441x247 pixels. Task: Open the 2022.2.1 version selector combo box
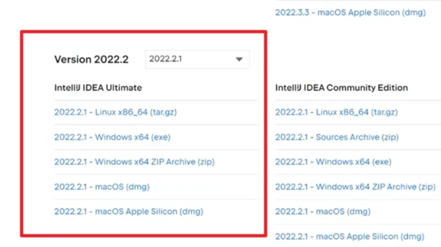tap(197, 60)
